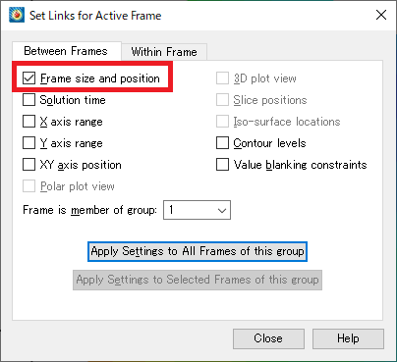Click the Slice positions checkbox
Screen dimensions: 397x362
click(222, 100)
